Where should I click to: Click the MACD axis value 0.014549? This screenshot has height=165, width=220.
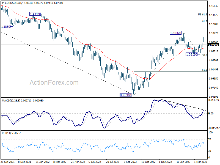pyautogui.click(x=214, y=100)
